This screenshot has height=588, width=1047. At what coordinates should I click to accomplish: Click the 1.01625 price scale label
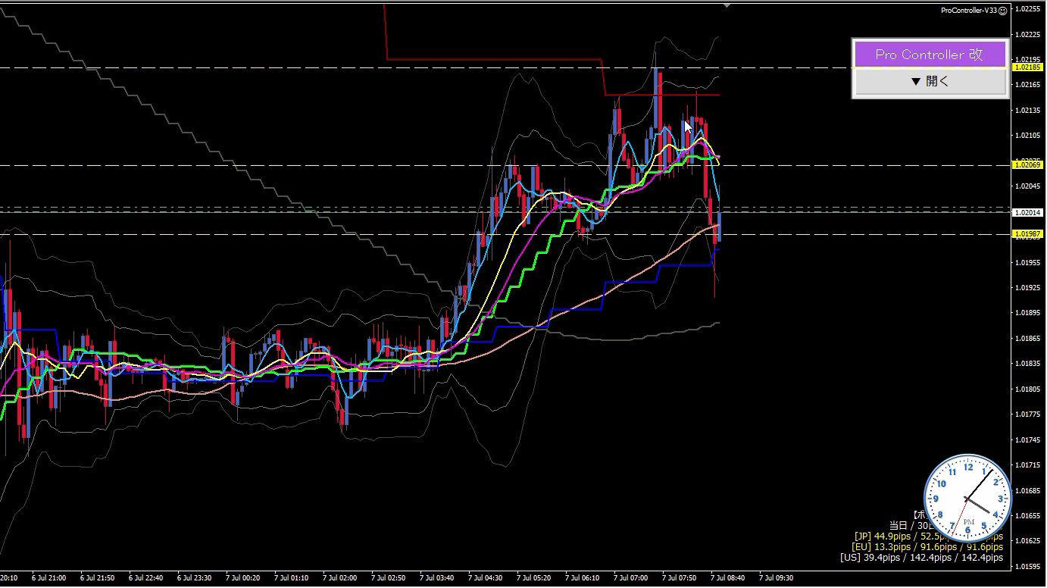pyautogui.click(x=1027, y=541)
